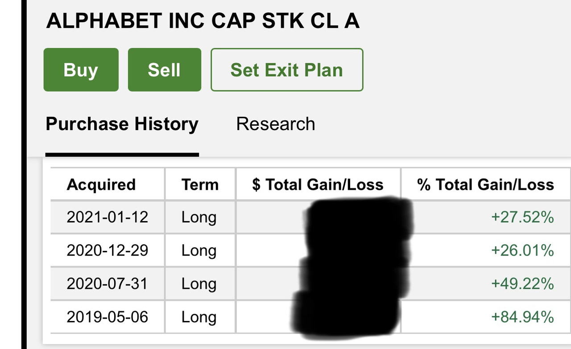
Task: Click the 2020-12-29 purchase date
Action: coord(107,250)
